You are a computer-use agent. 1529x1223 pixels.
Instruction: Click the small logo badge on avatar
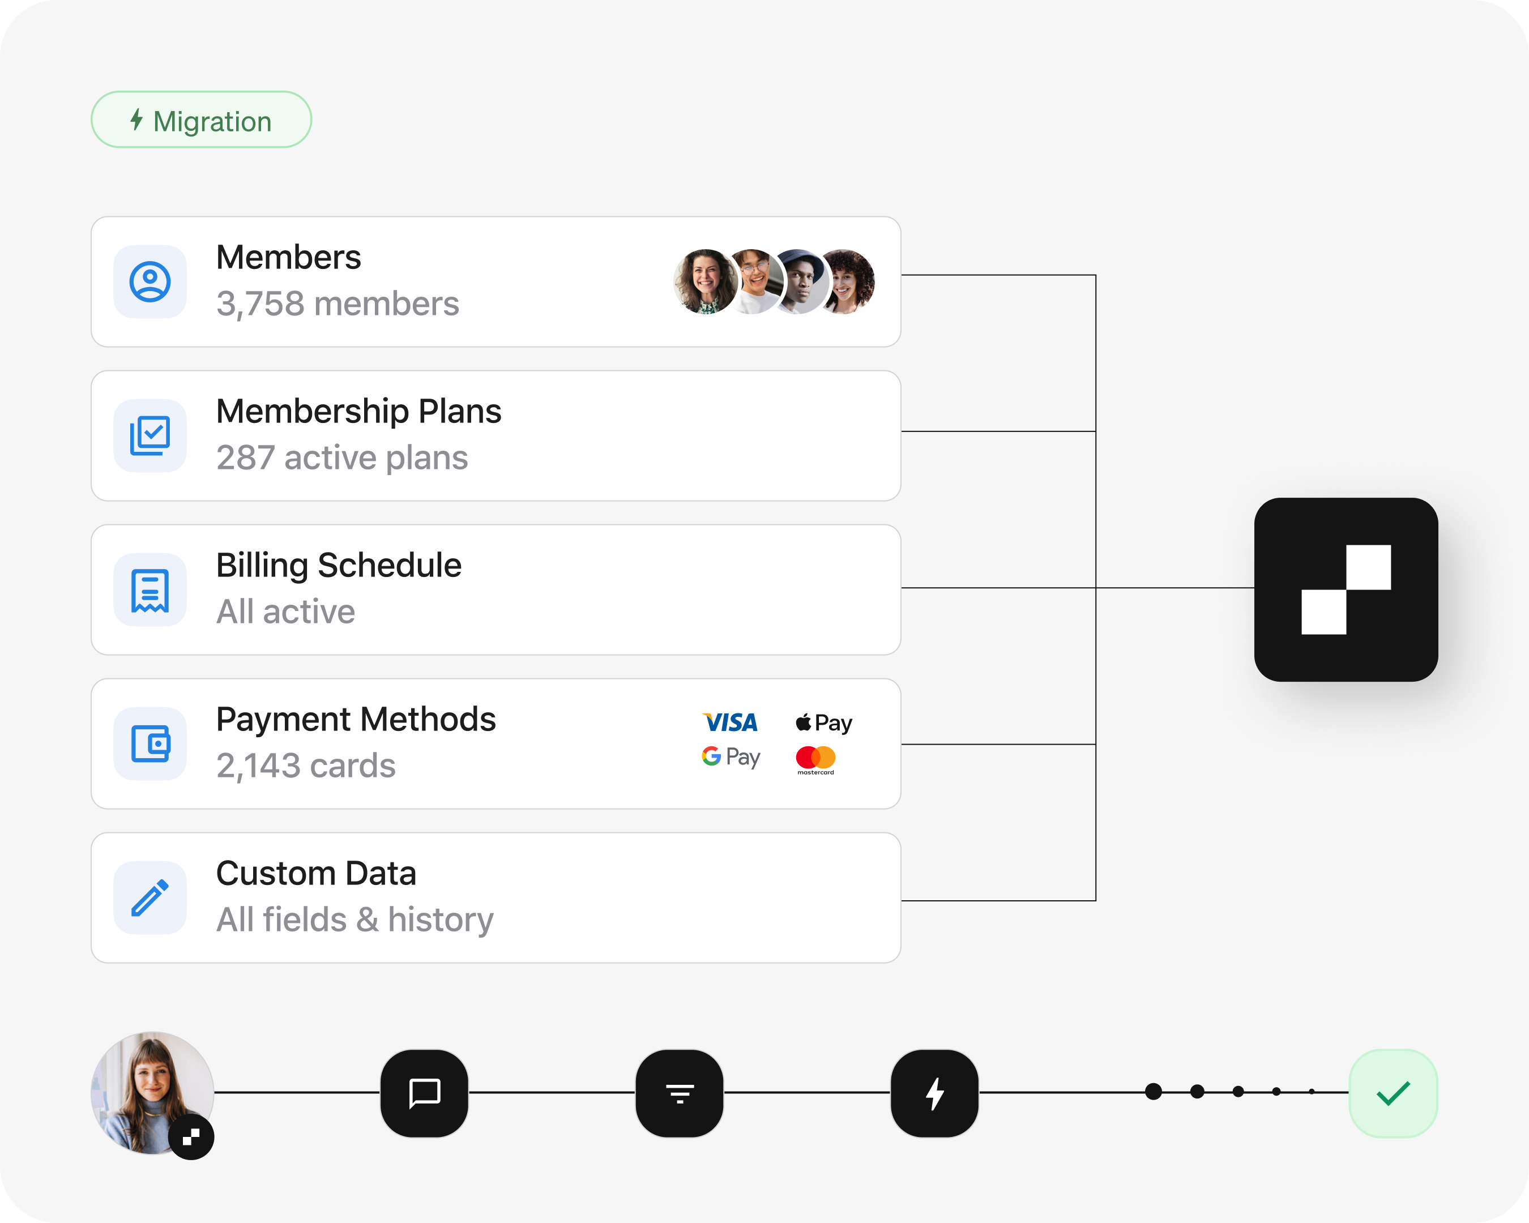(x=191, y=1137)
